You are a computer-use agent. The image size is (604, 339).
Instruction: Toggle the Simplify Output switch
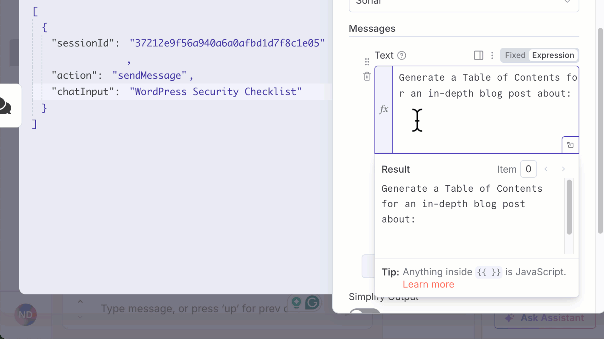(x=364, y=311)
